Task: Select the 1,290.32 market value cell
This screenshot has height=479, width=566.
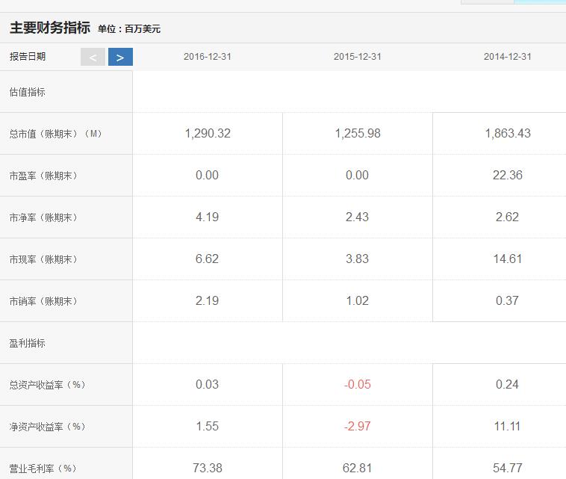Action: [208, 133]
